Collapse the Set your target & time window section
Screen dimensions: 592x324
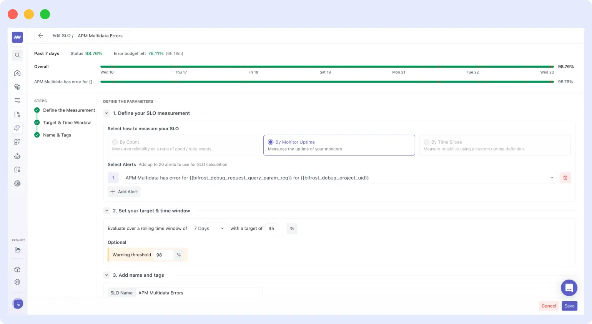click(106, 211)
